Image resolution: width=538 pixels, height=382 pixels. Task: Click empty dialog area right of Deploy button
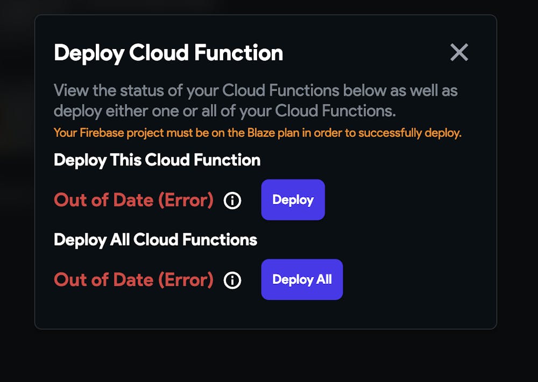click(409, 200)
